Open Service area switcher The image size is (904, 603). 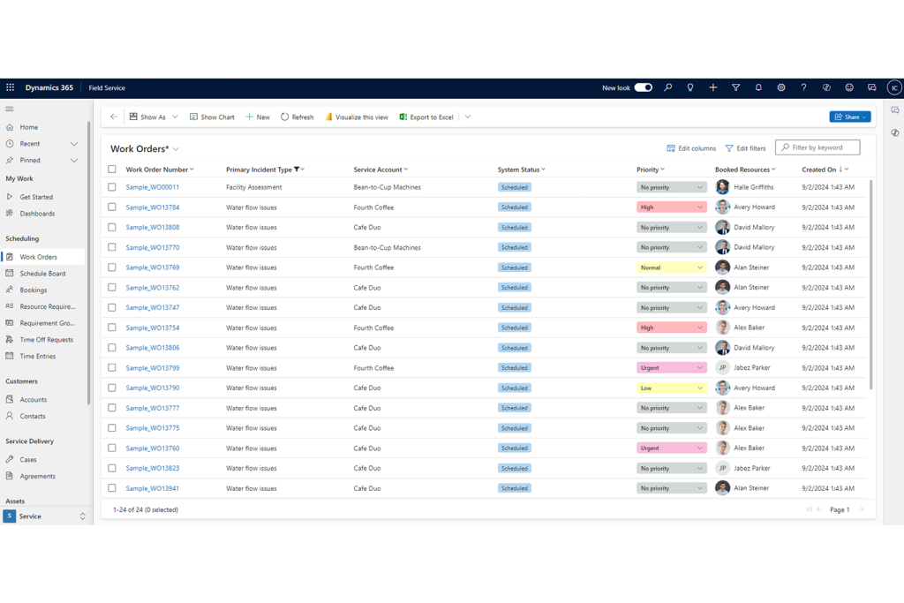coord(44,516)
